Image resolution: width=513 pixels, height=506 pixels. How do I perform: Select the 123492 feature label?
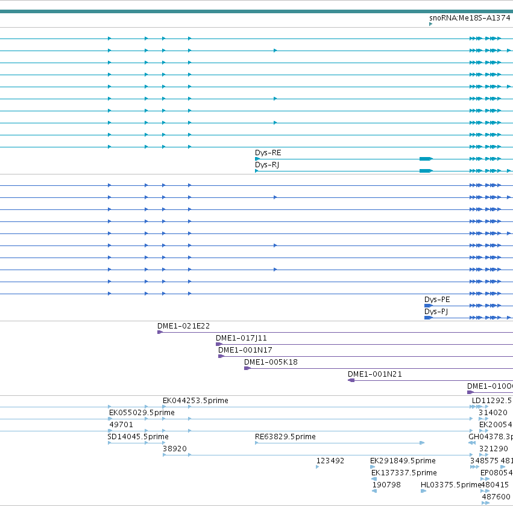pyautogui.click(x=330, y=461)
